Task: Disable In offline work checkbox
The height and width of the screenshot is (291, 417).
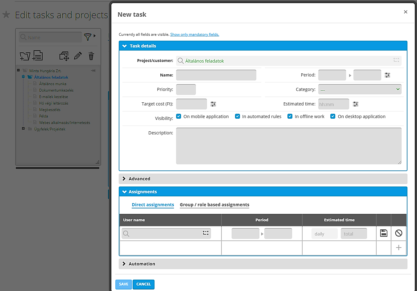Action: (x=290, y=116)
